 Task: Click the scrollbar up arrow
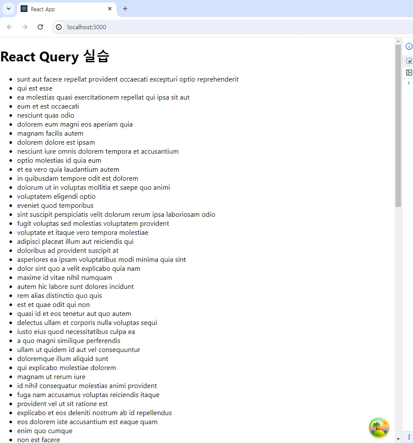tap(398, 41)
